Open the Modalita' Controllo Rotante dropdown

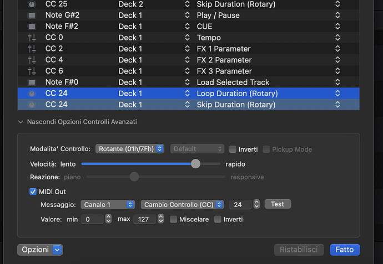(x=130, y=149)
